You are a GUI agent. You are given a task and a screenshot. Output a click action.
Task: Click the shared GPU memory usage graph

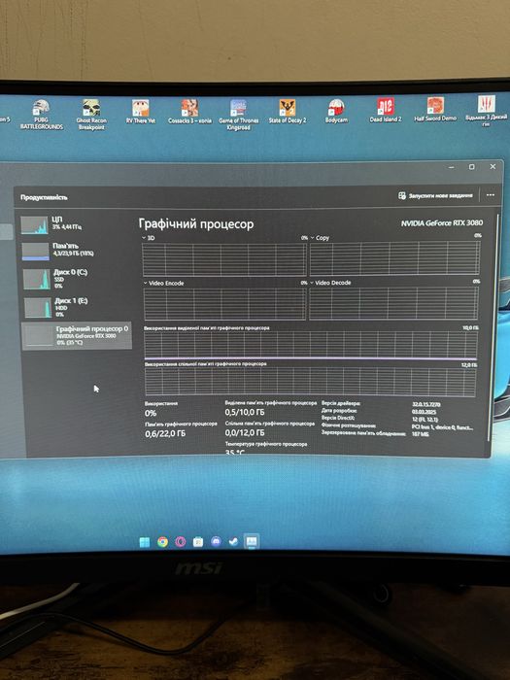310,382
